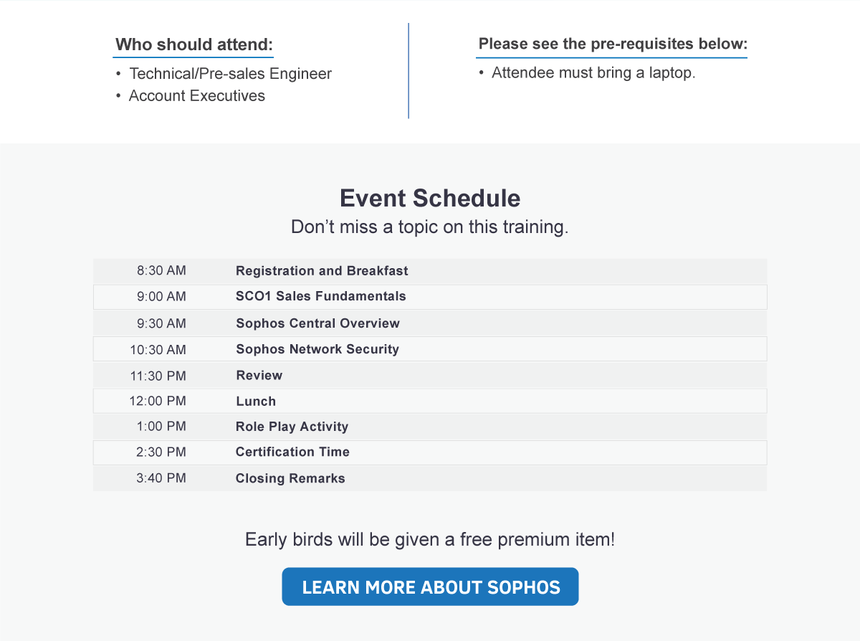Select the Closing Remarks entry
Image resolution: width=860 pixels, height=641 pixels.
coord(290,478)
